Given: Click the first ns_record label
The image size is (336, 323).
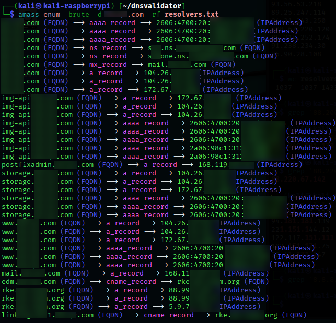Looking at the screenshot, I should [x=108, y=48].
